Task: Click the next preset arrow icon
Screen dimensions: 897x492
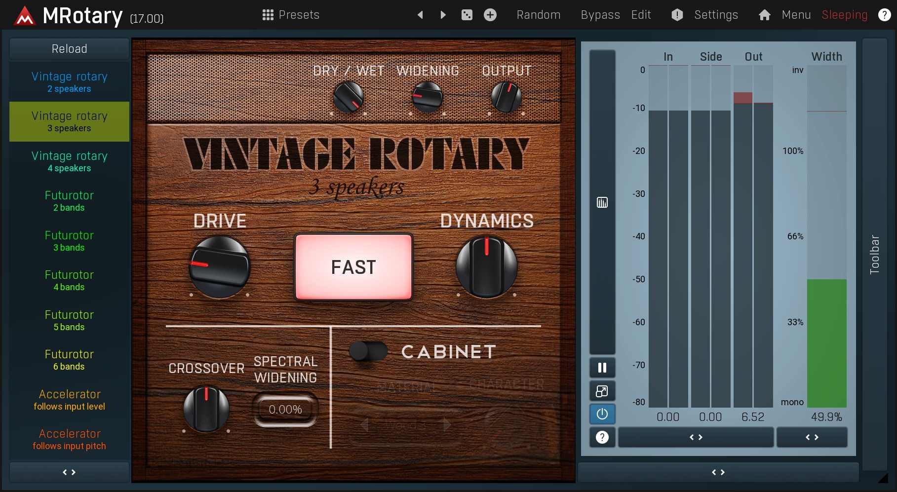Action: pos(443,15)
